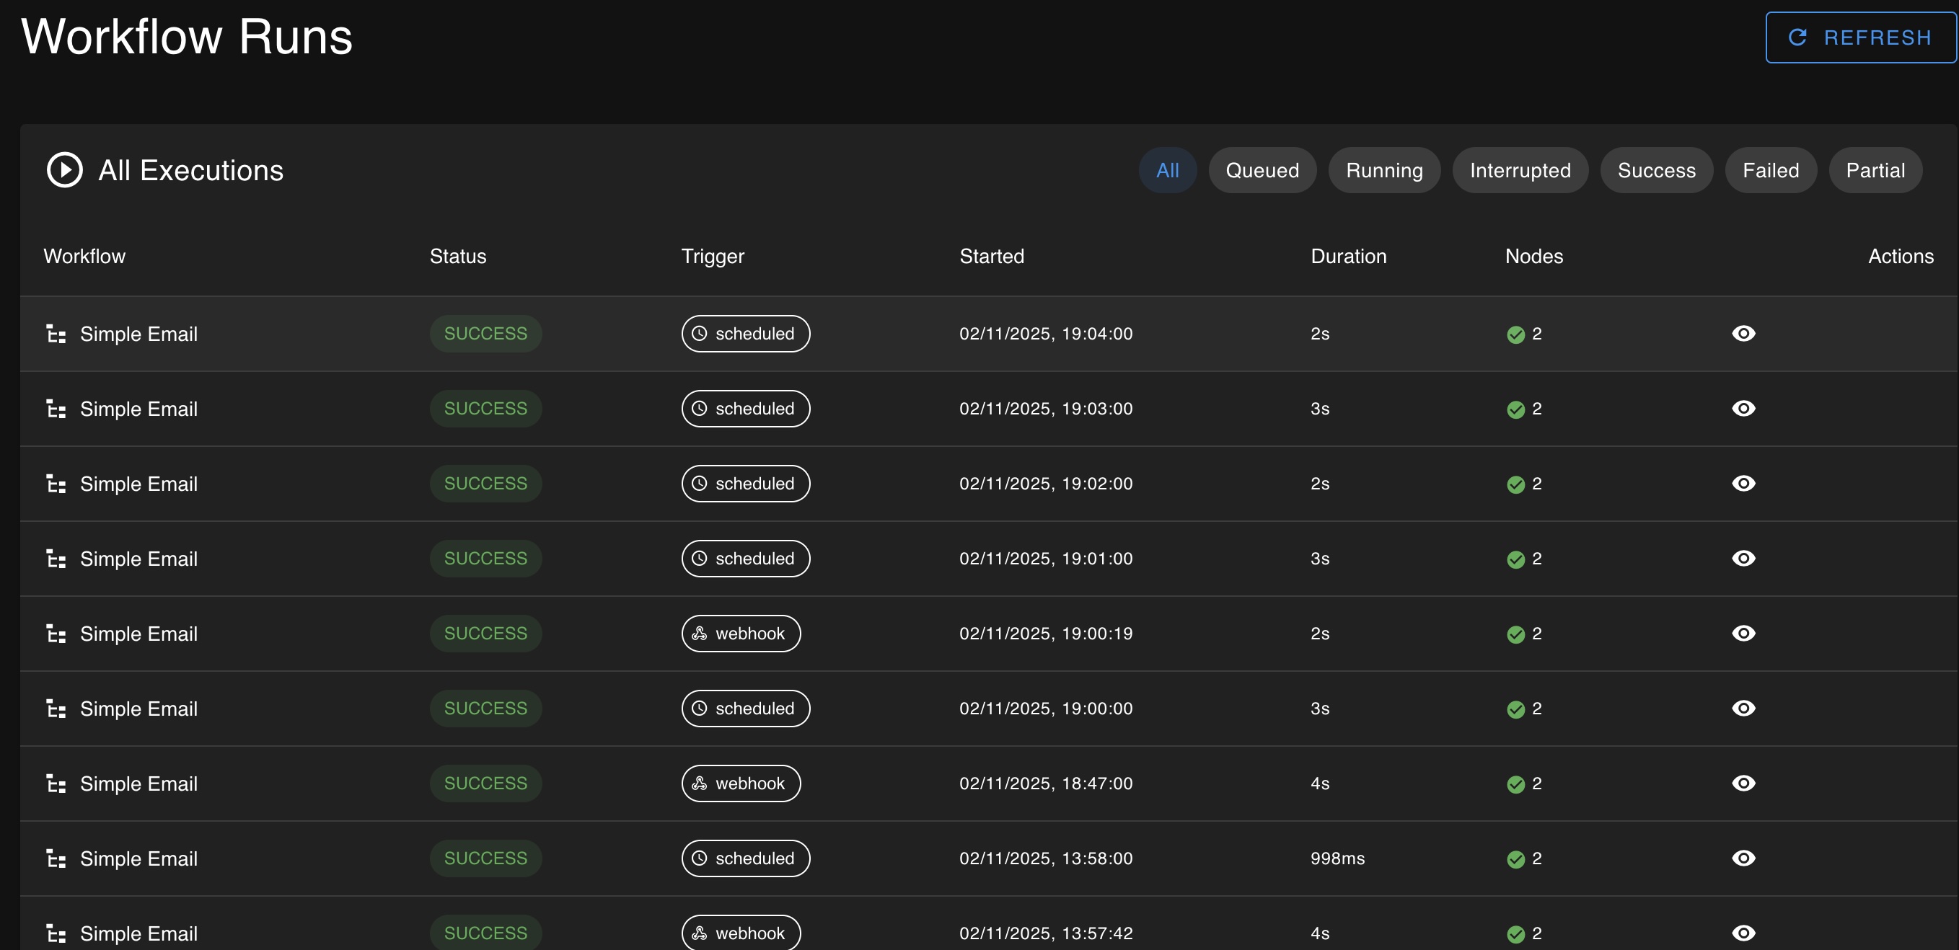Screen dimensions: 1959x950
Task: Click the clock icon in the 19:04:00 scheduled badge
Action: click(699, 333)
